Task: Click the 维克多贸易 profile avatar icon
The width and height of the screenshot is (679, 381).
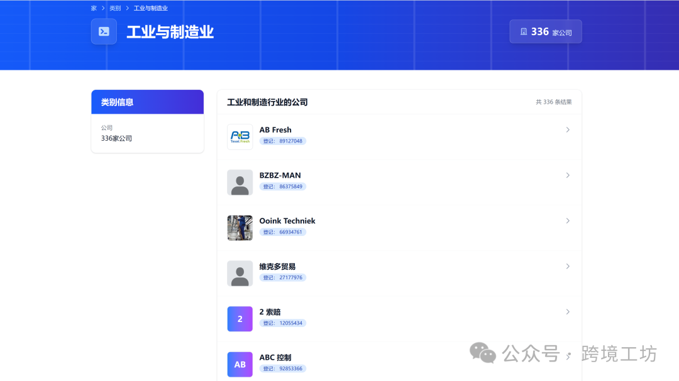Action: (240, 273)
